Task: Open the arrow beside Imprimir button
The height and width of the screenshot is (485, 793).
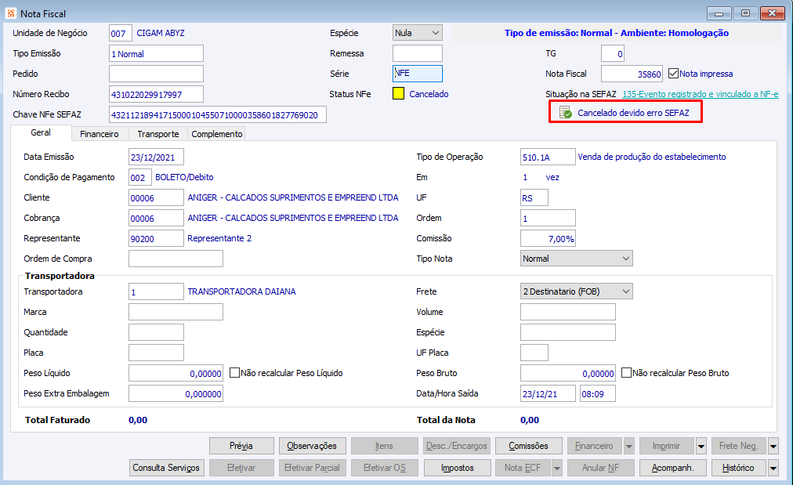Action: pos(701,446)
